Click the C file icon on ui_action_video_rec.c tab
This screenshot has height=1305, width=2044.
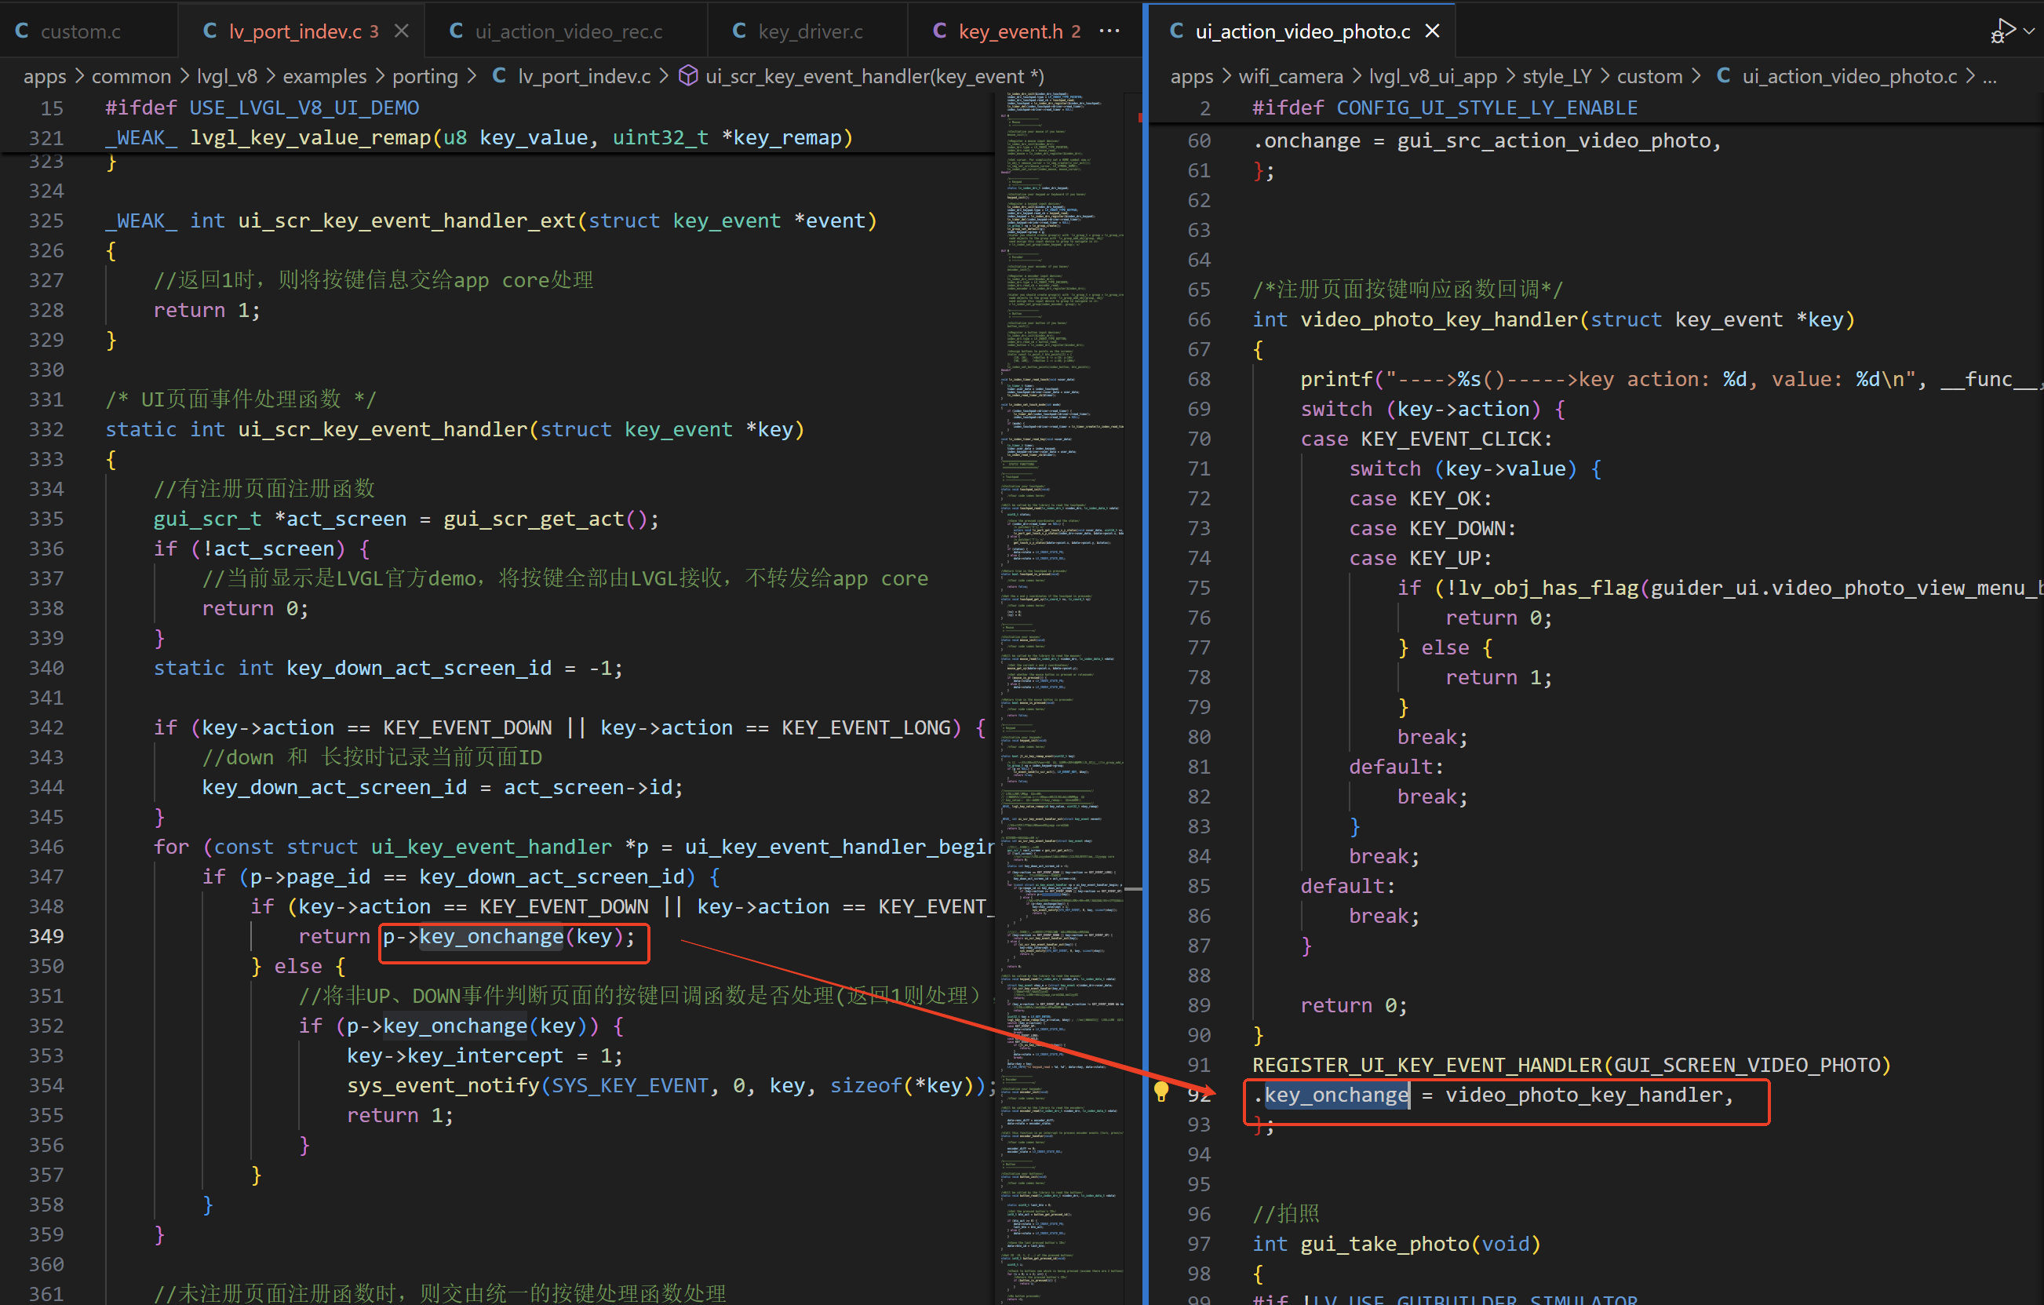pos(456,31)
